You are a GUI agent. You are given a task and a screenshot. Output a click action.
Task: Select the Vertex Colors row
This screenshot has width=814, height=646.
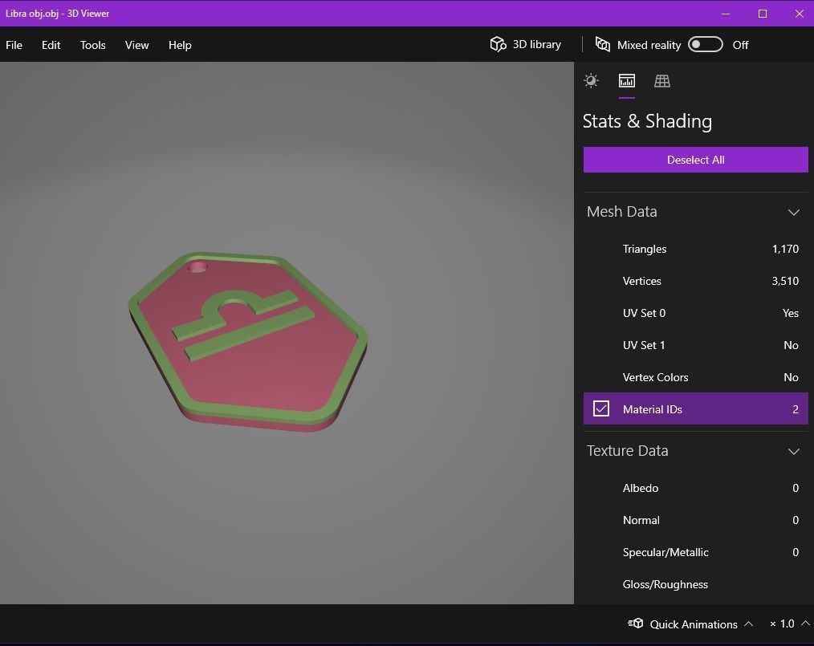tap(696, 377)
